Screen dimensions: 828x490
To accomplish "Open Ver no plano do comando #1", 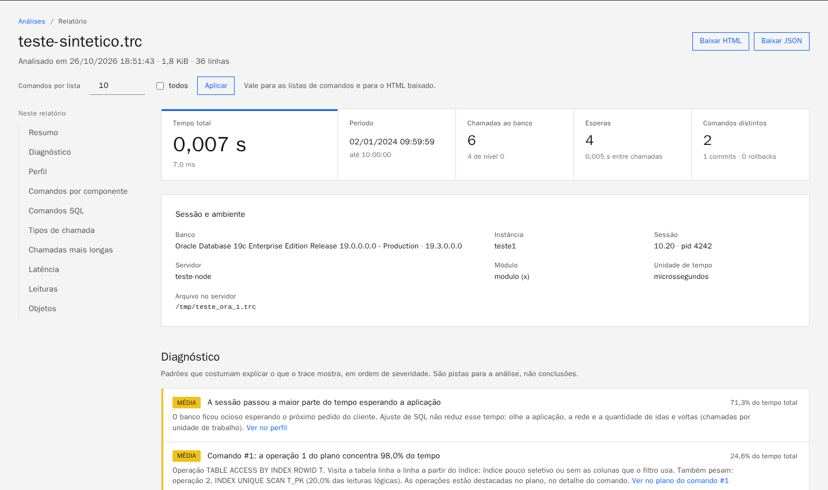I will 680,481.
